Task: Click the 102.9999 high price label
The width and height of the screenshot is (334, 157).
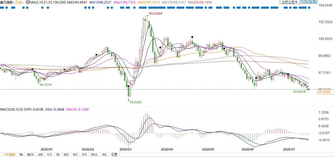Action: (155, 13)
